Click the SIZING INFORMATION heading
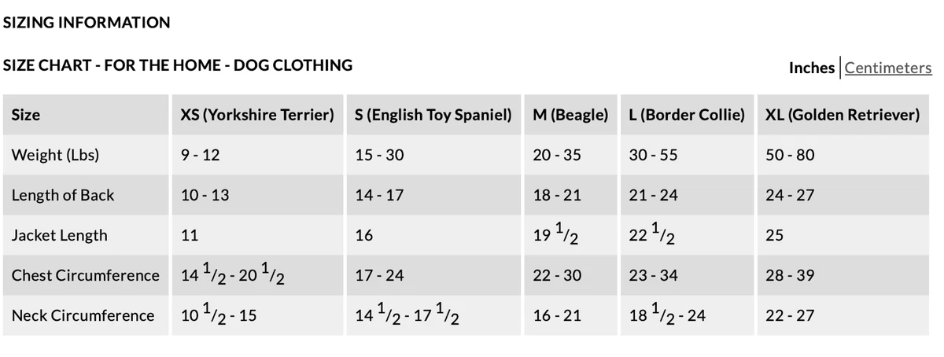This screenshot has height=357, width=944. tap(87, 23)
